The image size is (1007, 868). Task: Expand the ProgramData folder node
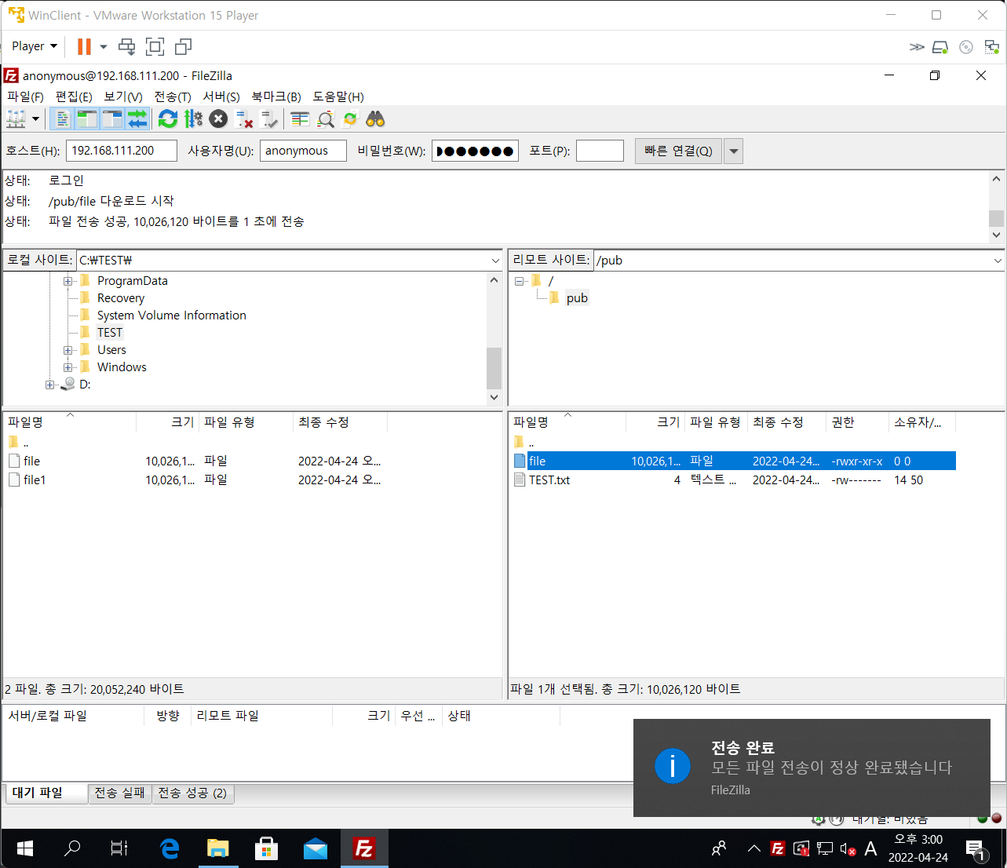click(68, 281)
